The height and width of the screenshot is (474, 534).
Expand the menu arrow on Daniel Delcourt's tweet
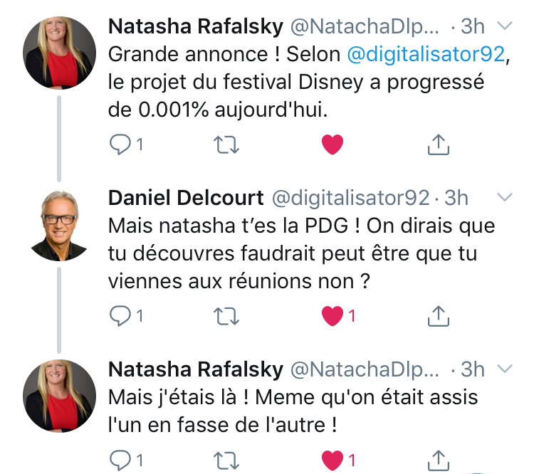[x=504, y=196]
